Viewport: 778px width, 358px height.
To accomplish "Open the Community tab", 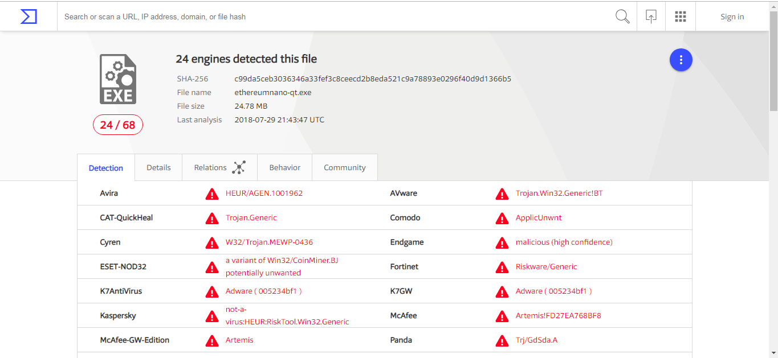I will (345, 167).
